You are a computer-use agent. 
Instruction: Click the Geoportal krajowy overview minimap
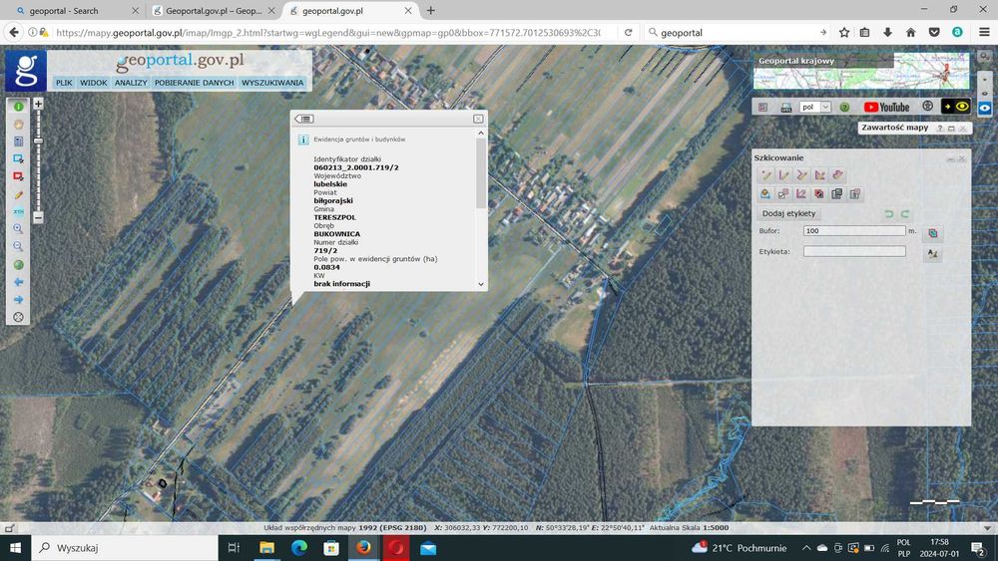(x=861, y=71)
